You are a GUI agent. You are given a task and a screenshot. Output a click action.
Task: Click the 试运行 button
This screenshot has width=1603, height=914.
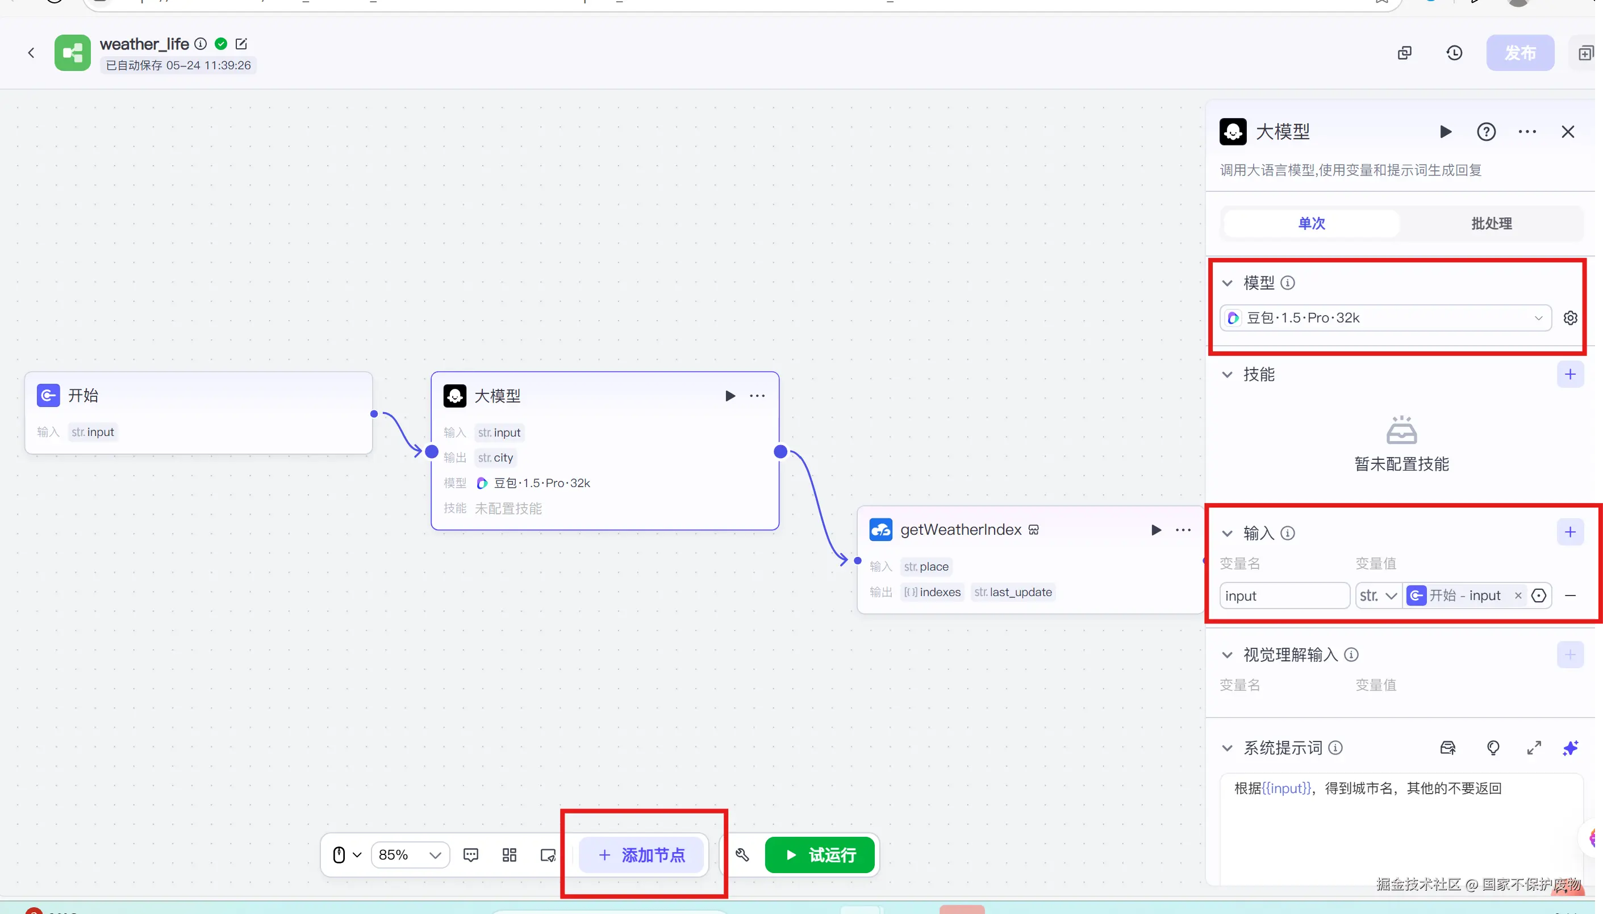click(819, 855)
